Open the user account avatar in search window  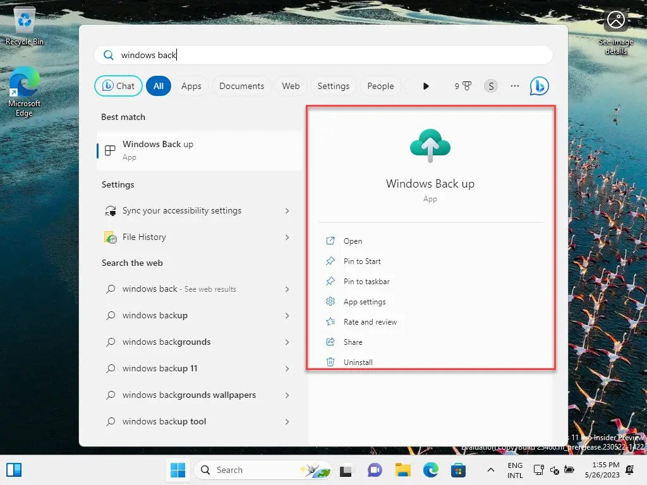coord(491,85)
